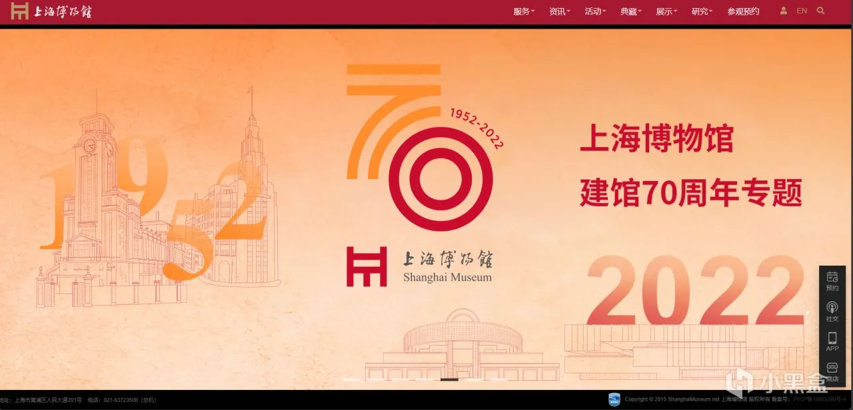Expand the 典藏 dropdown menu
This screenshot has height=410, width=853.
coord(631,11)
